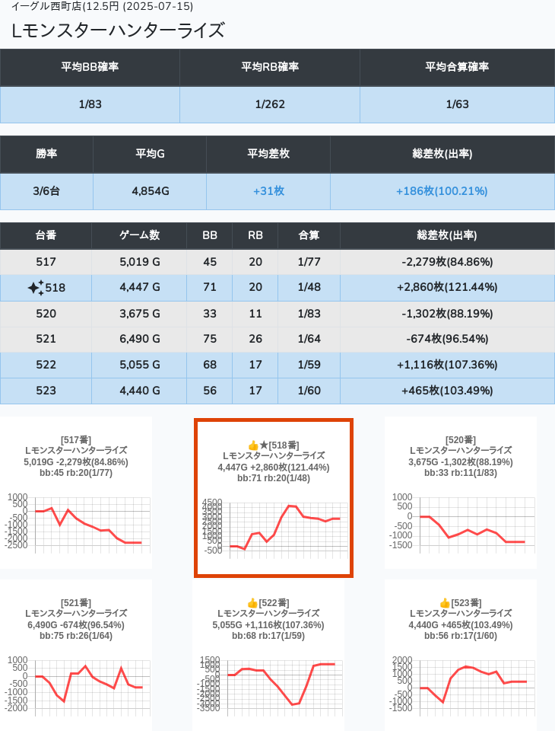Select the RB column header

pyautogui.click(x=255, y=235)
